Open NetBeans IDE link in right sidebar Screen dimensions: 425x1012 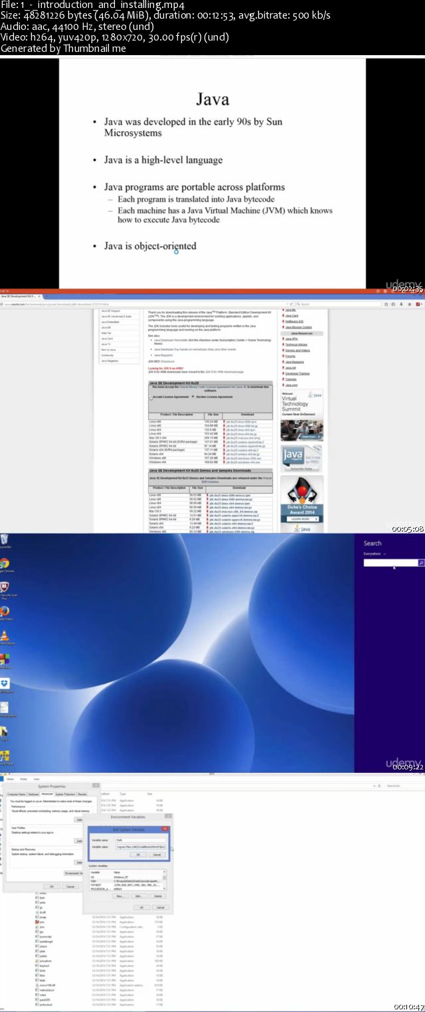pyautogui.click(x=296, y=322)
